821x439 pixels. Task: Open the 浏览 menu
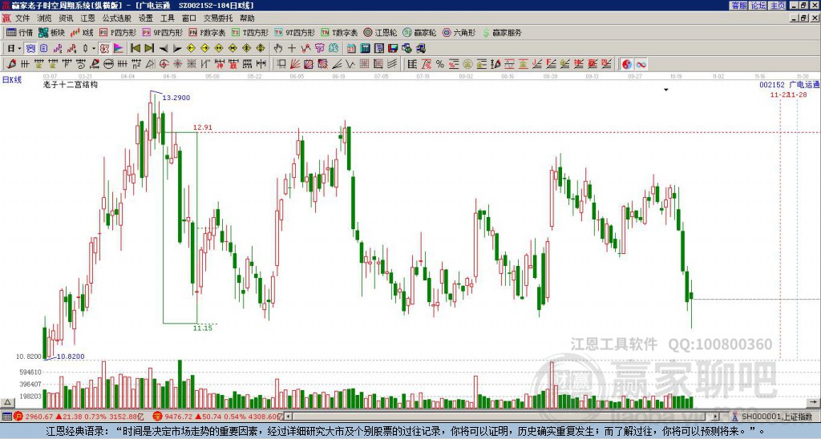tap(44, 18)
